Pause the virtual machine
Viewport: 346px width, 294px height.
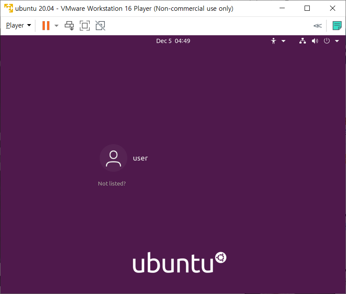pos(46,25)
